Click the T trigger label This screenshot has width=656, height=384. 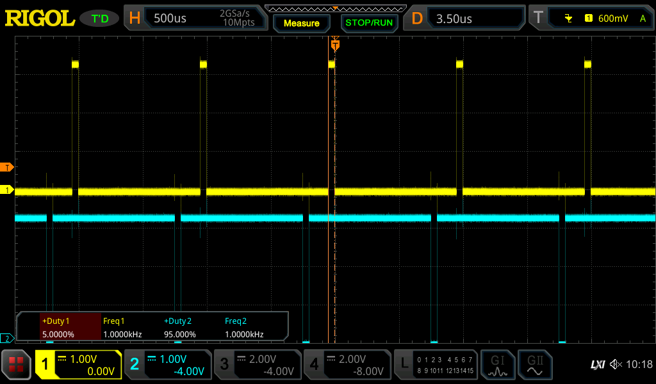point(538,18)
